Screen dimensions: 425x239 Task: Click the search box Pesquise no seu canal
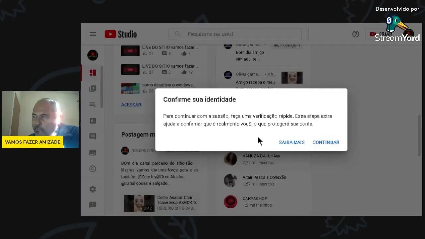click(x=235, y=34)
